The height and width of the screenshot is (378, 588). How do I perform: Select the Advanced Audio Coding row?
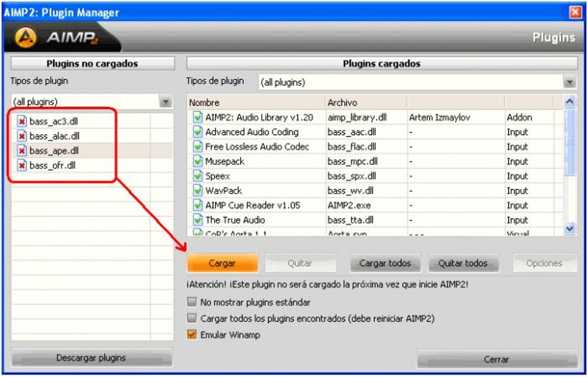tap(375, 132)
